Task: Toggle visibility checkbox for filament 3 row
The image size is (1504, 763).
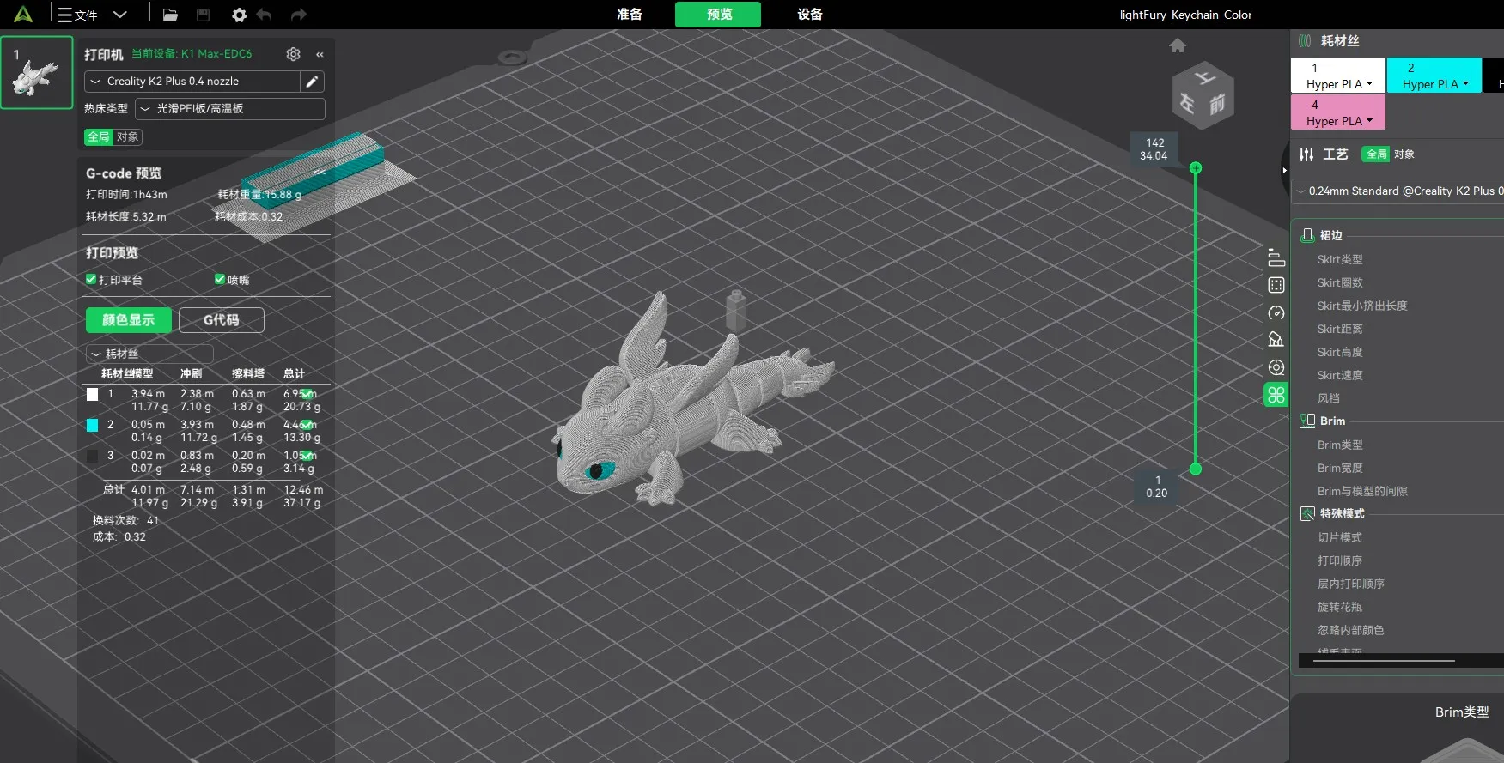Action: tap(307, 456)
